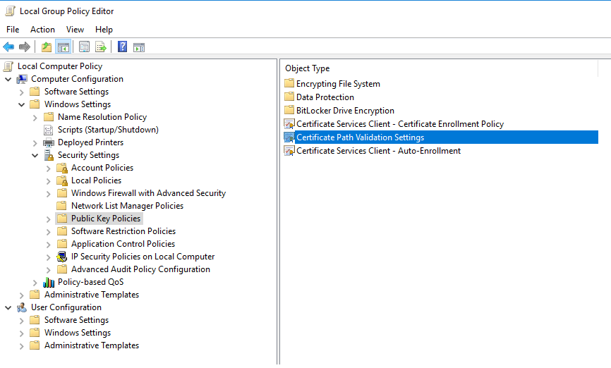Image resolution: width=611 pixels, height=368 pixels.
Task: Click the Object Type column header
Action: pyautogui.click(x=308, y=68)
